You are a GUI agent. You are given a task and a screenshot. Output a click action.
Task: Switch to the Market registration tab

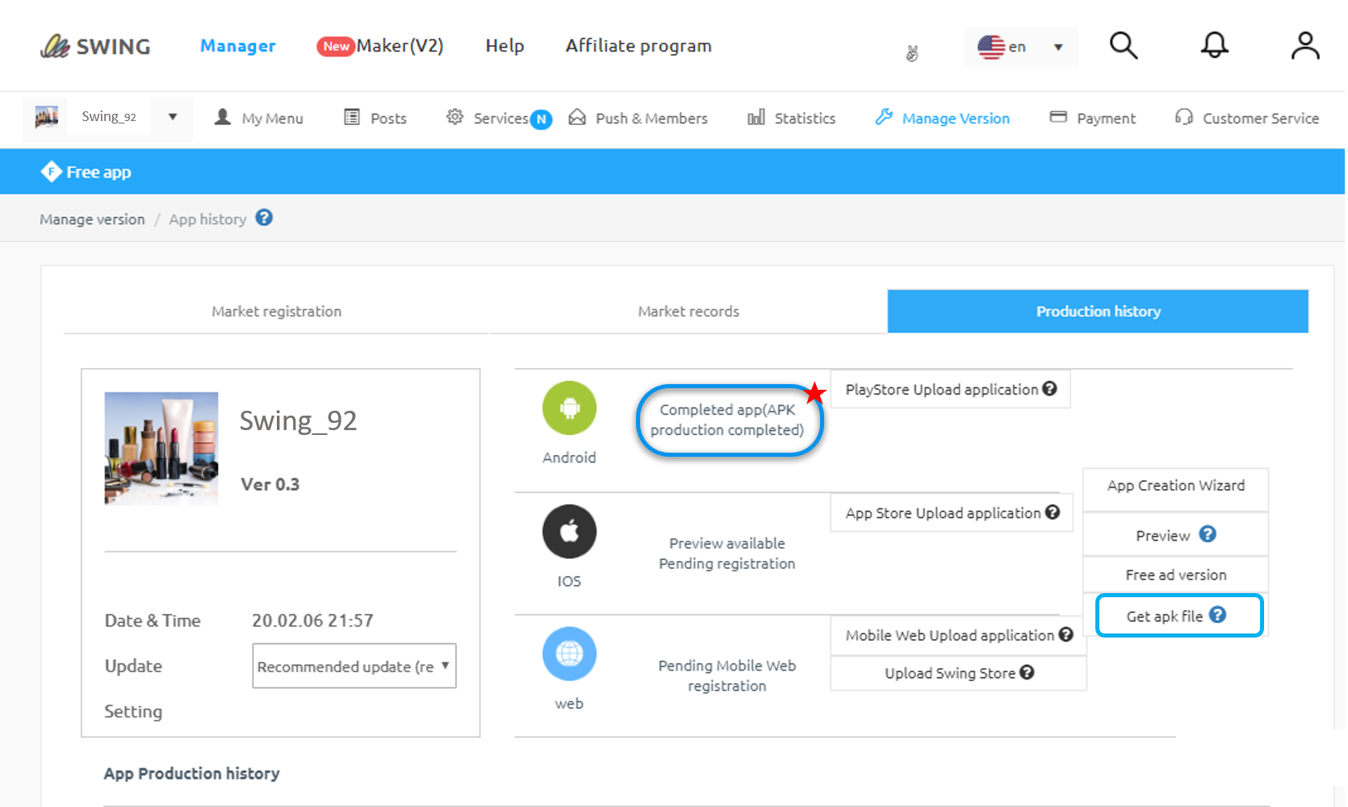point(276,312)
